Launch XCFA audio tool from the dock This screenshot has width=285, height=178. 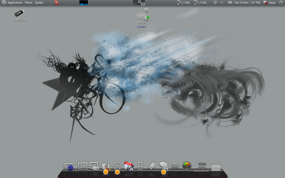coord(129,166)
